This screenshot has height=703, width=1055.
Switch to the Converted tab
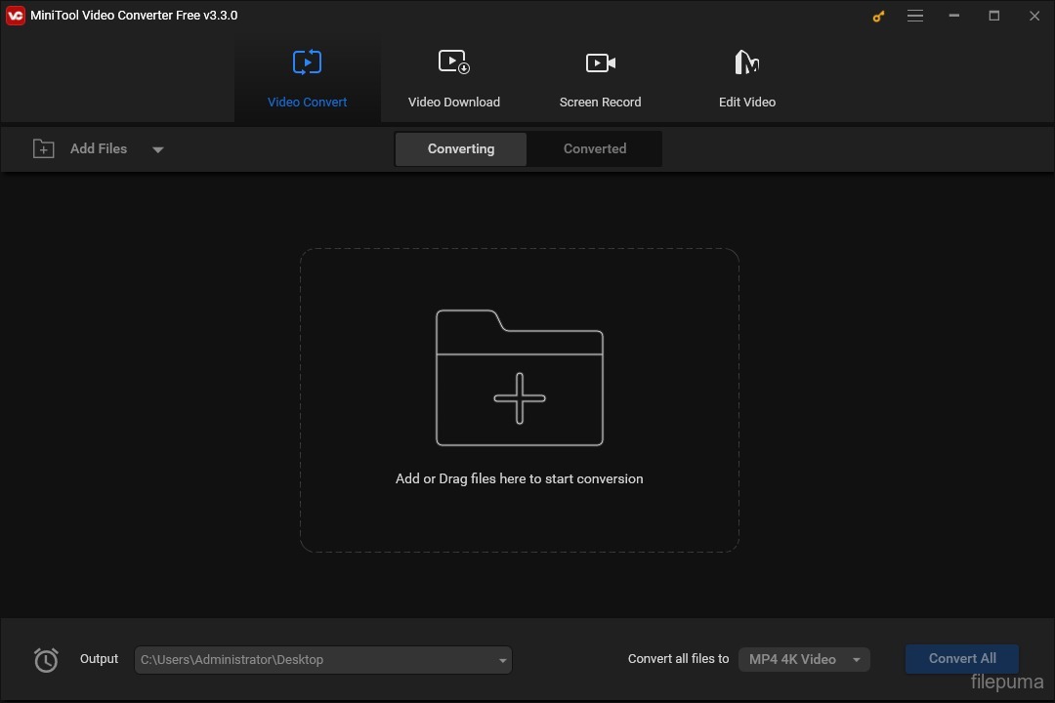[594, 148]
